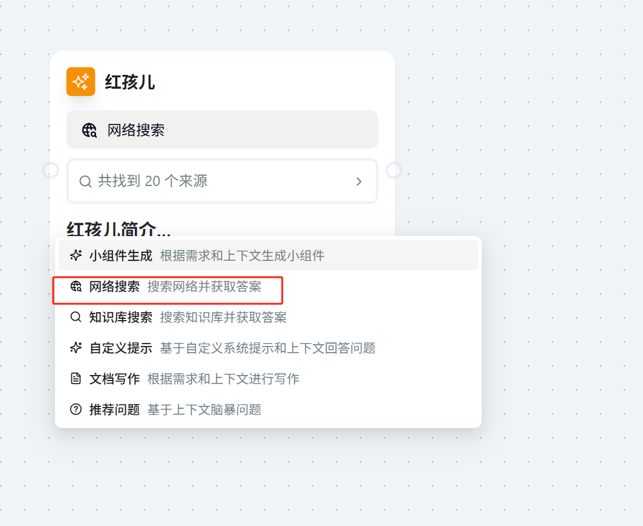
Task: Click the globe search icon in the 网络搜索 header
Action: point(90,129)
